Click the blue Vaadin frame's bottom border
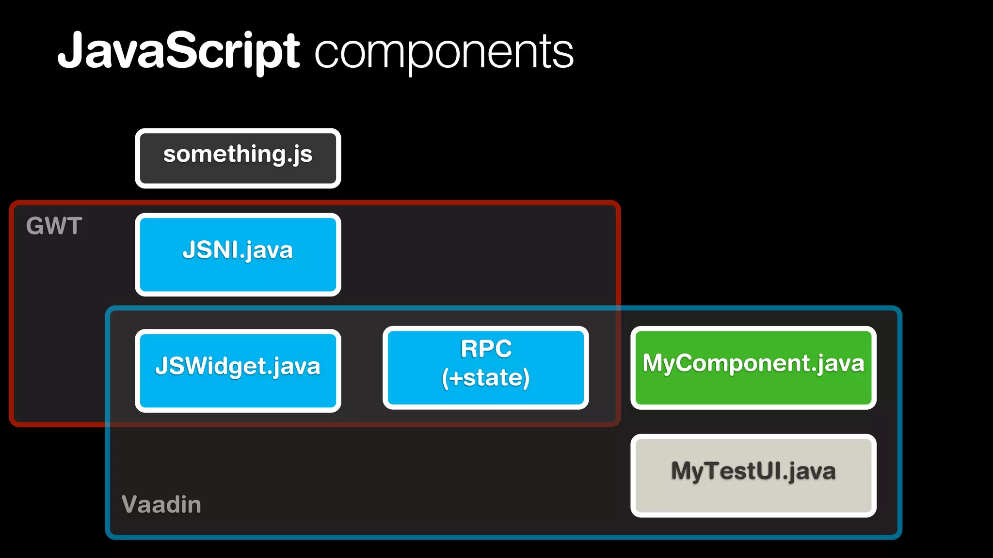The image size is (993, 558). [485, 537]
